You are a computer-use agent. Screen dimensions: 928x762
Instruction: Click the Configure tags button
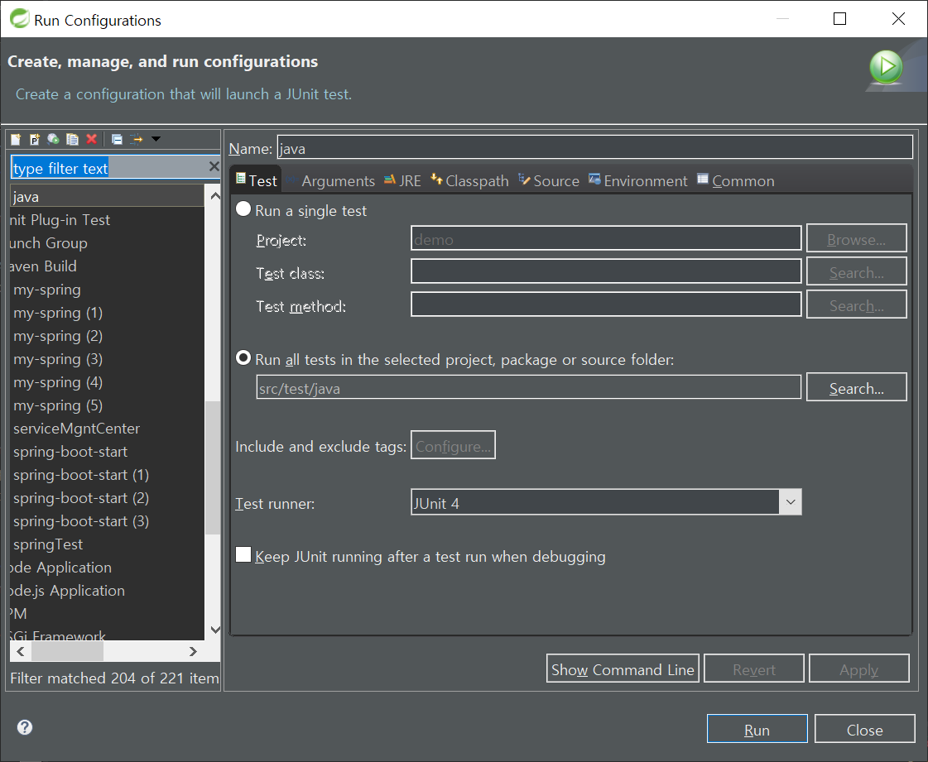click(x=453, y=445)
